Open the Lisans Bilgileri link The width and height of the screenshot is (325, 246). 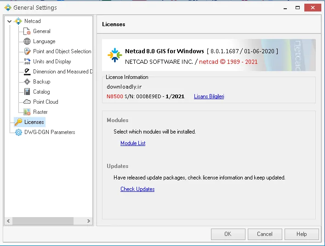[209, 96]
